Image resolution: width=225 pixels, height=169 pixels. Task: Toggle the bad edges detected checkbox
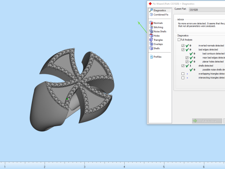pyautogui.click(x=183, y=50)
